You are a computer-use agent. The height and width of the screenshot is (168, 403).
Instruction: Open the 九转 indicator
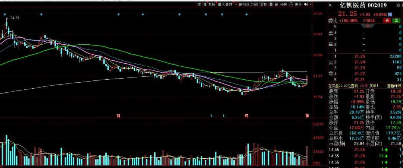tap(212, 4)
